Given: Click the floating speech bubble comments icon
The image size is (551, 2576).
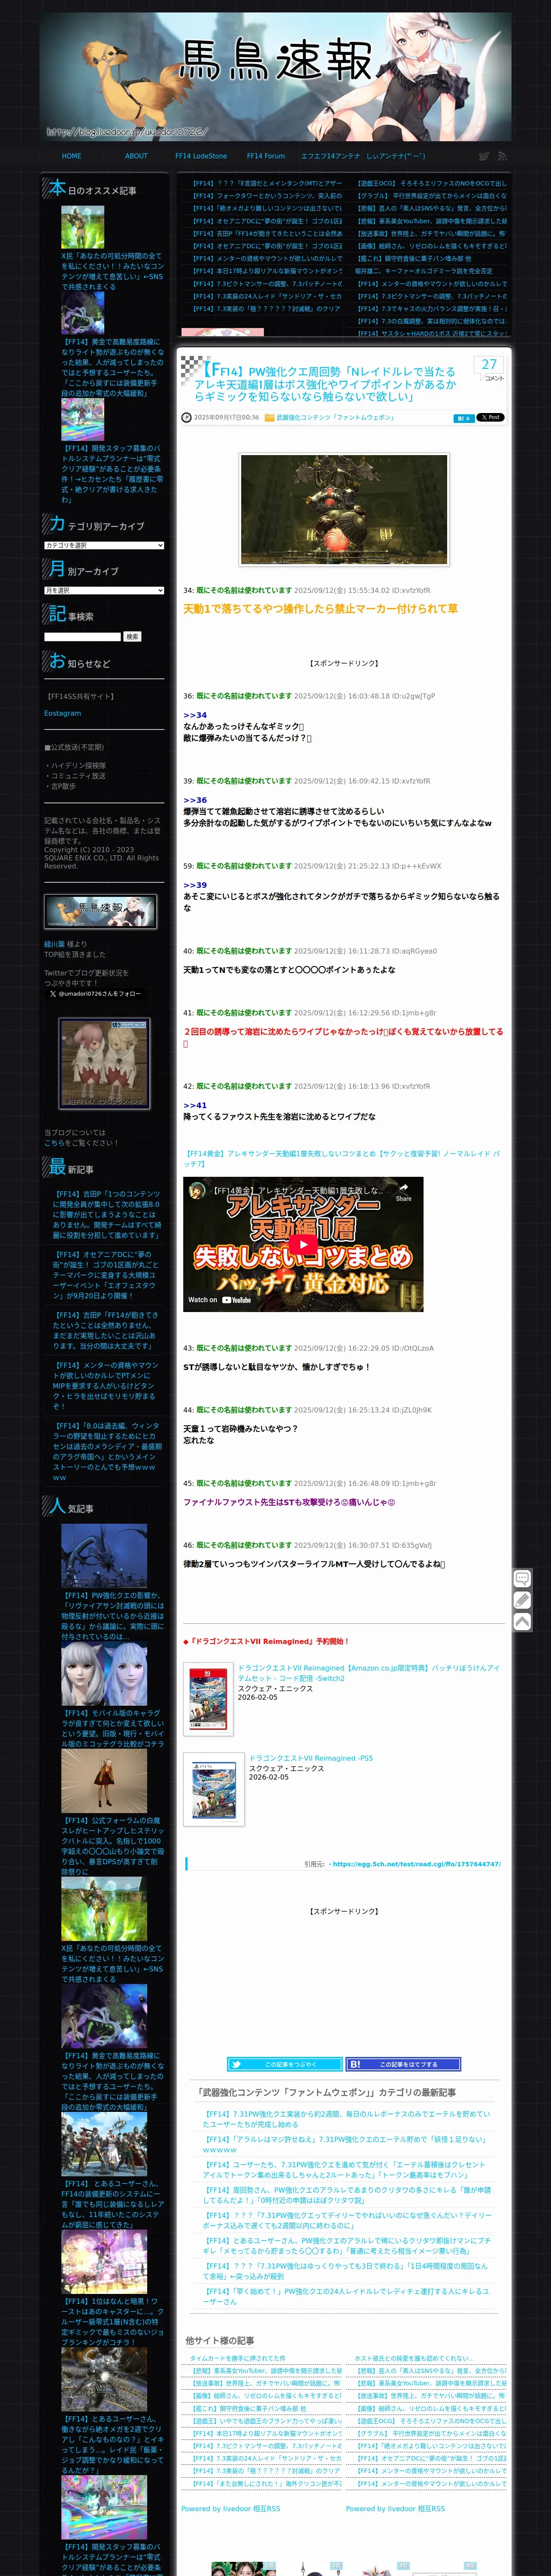Looking at the screenshot, I should 522,1578.
